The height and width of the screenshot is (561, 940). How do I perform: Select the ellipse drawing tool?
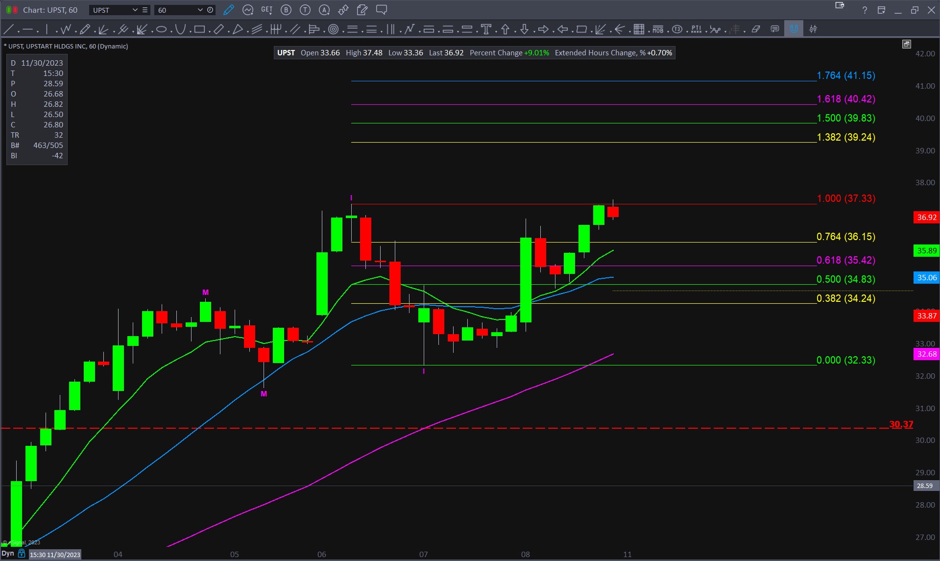(161, 29)
